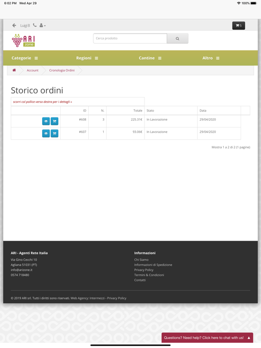Open footer Privacy Policy under Informazioni
Viewport: 261px width, 348px height.
click(x=144, y=270)
